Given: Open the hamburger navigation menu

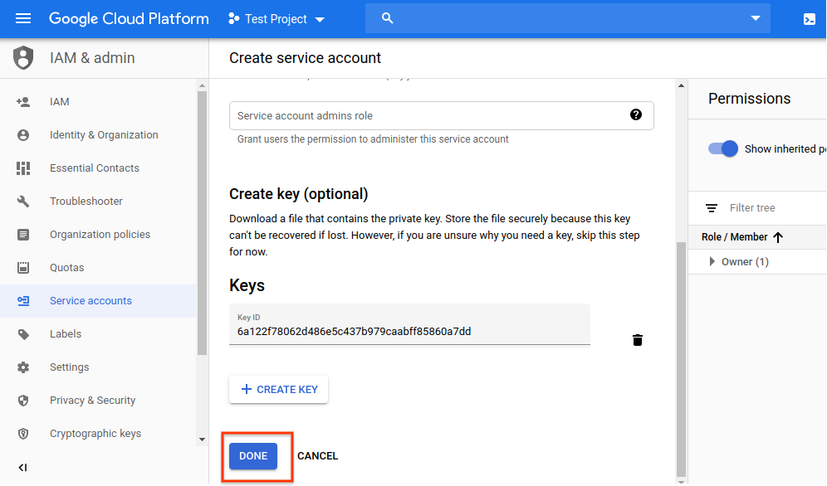Looking at the screenshot, I should 23,18.
